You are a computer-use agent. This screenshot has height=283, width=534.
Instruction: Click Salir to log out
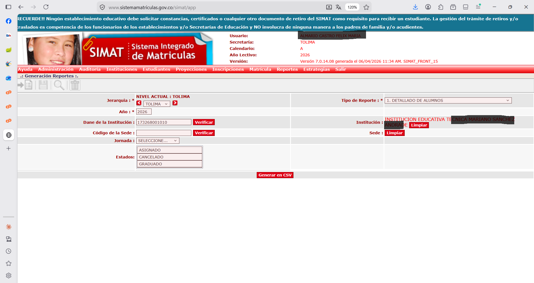[x=341, y=69]
